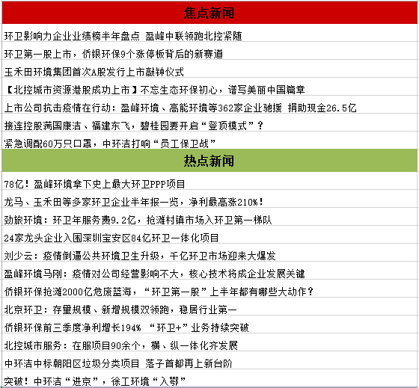This screenshot has height=388, width=419.
Task: Open headline 78亿！盈峰环境拿下史上最大环卫PPP项目
Action: pyautogui.click(x=94, y=184)
